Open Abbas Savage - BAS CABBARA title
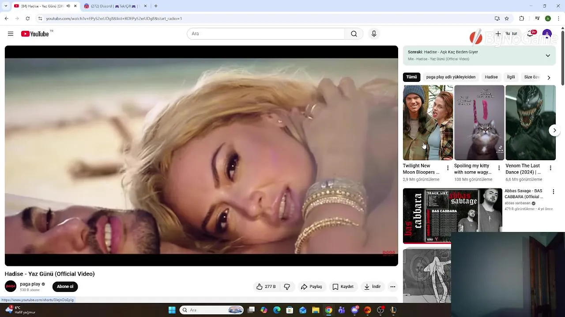This screenshot has height=317, width=565. (x=524, y=194)
